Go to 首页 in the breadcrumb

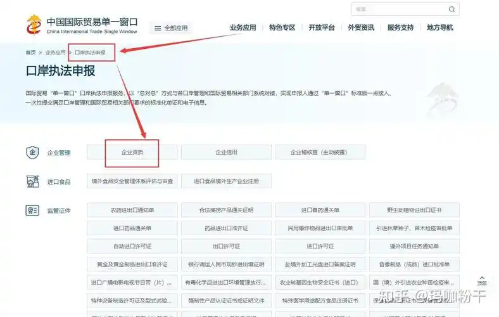click(x=30, y=53)
